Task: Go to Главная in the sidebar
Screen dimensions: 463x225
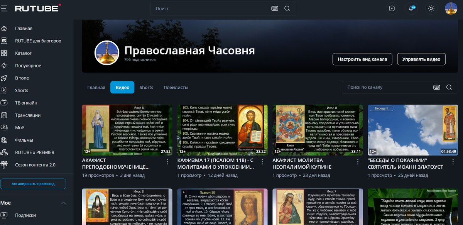Action: coord(24,29)
